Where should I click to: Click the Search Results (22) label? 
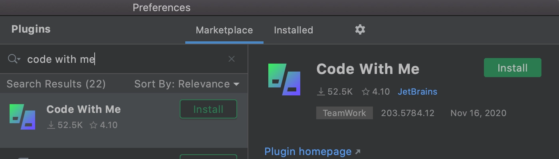point(56,84)
